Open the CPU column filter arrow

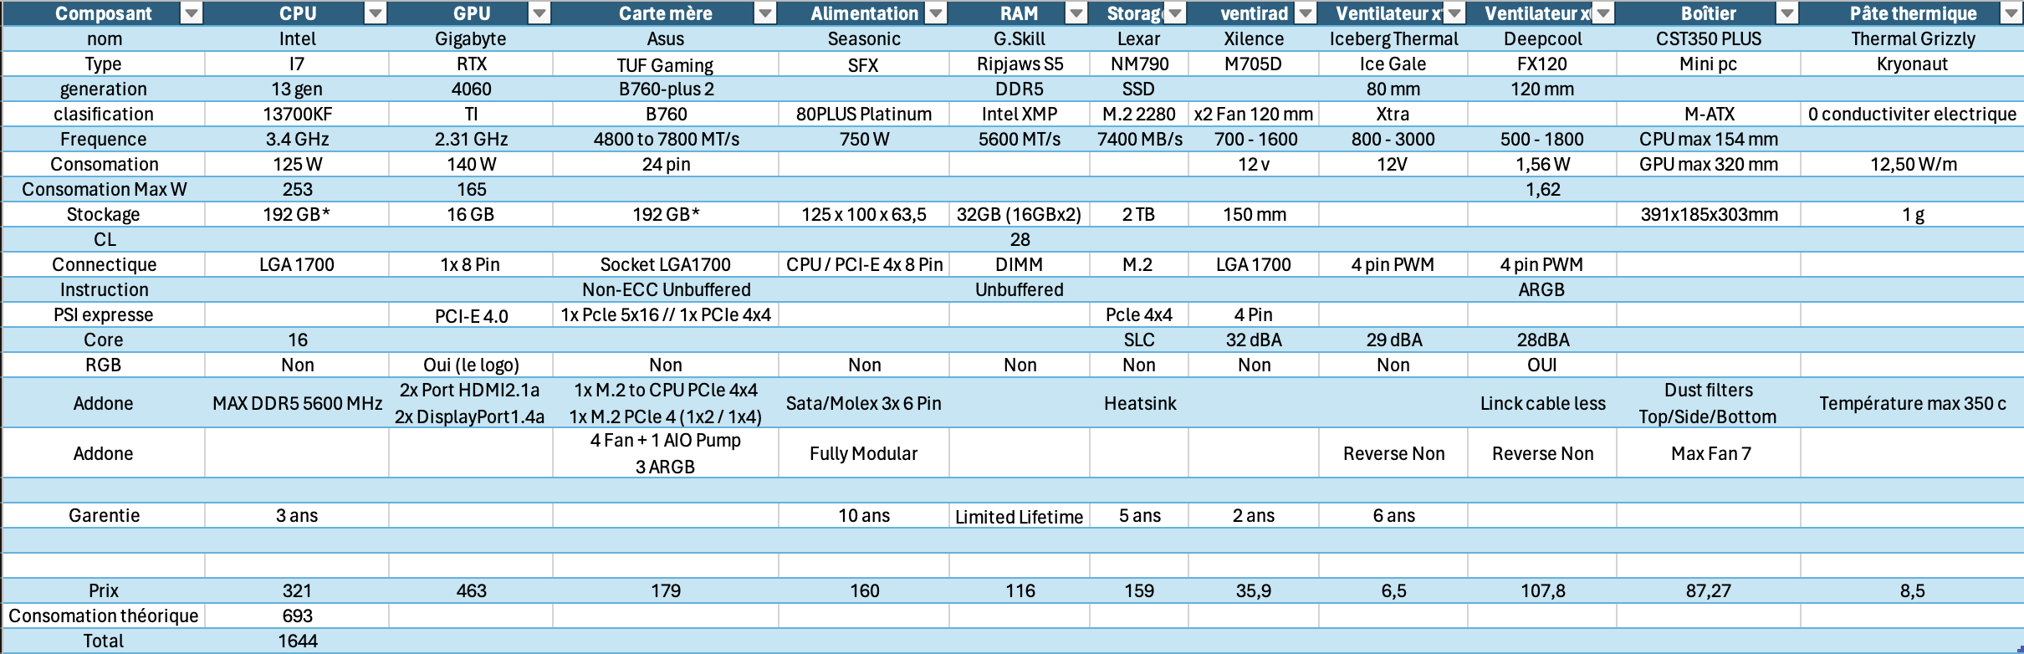point(376,13)
